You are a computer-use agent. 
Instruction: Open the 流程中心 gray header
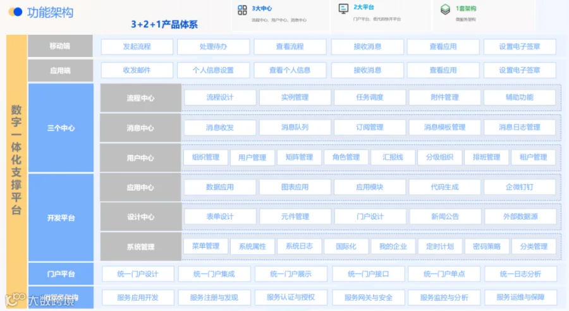tap(140, 98)
